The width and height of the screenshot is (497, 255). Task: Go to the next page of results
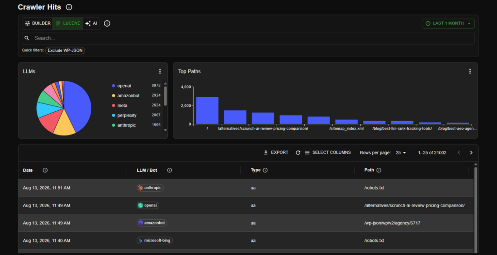click(471, 152)
